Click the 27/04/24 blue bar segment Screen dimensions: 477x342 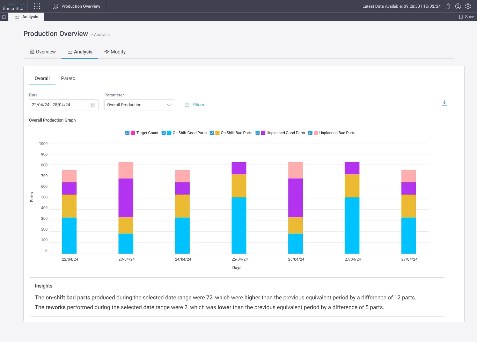point(352,225)
